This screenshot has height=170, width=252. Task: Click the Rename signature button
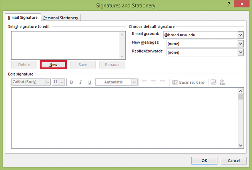(x=112, y=65)
